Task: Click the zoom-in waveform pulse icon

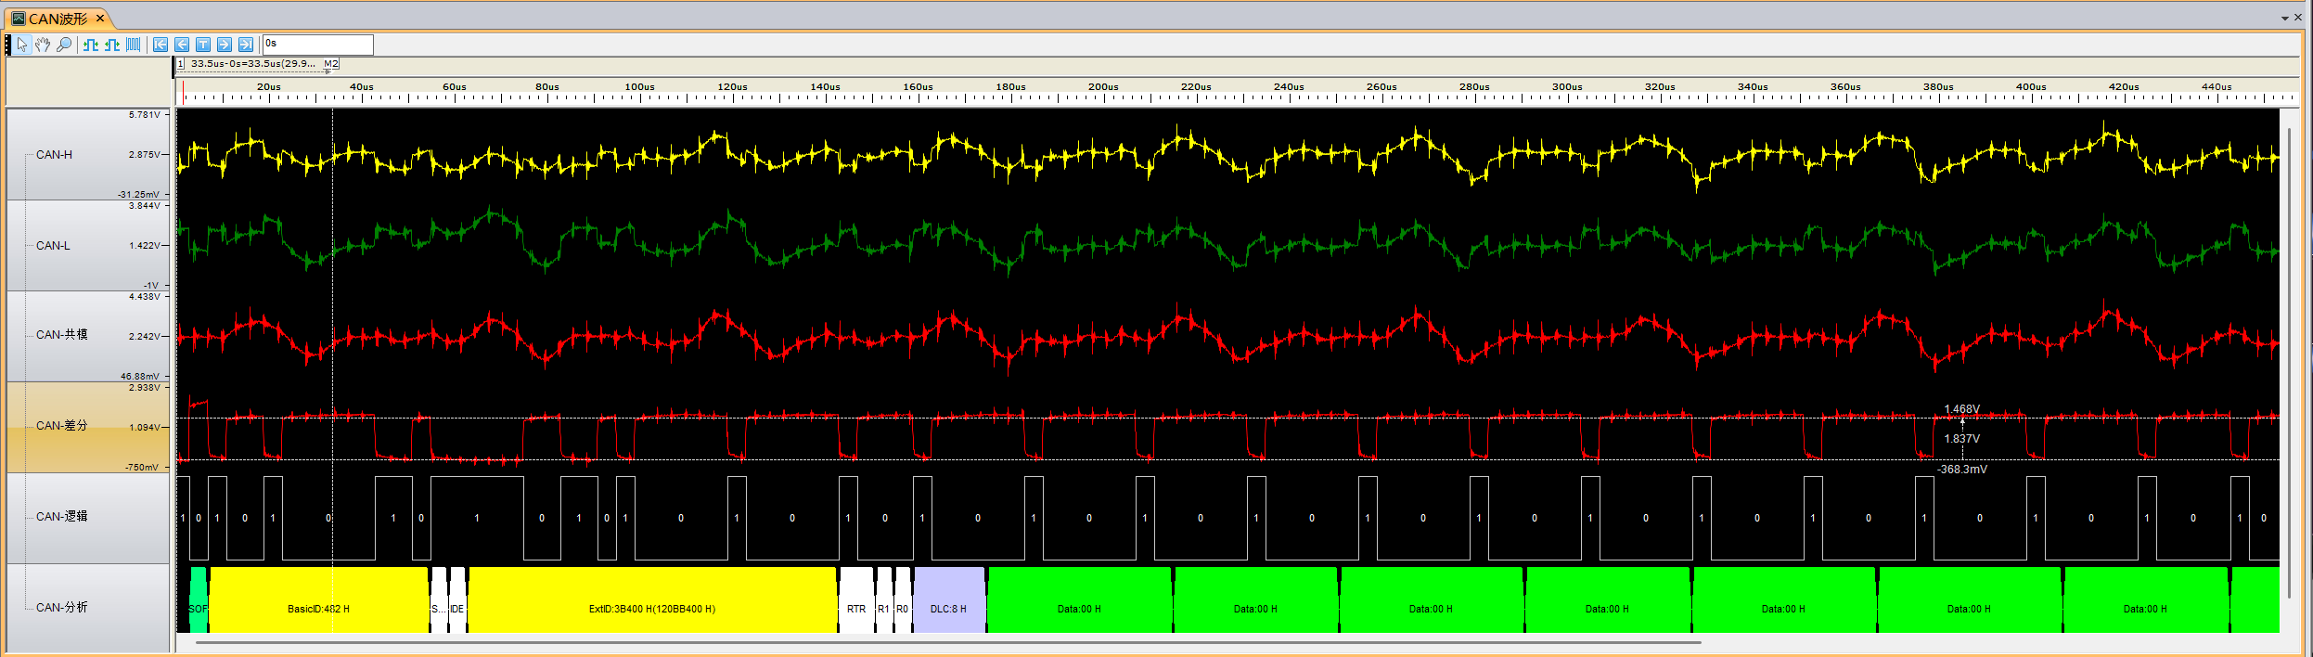Action: click(91, 45)
